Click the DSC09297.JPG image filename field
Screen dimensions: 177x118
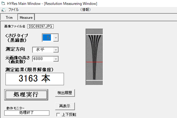pyautogui.click(x=40, y=26)
